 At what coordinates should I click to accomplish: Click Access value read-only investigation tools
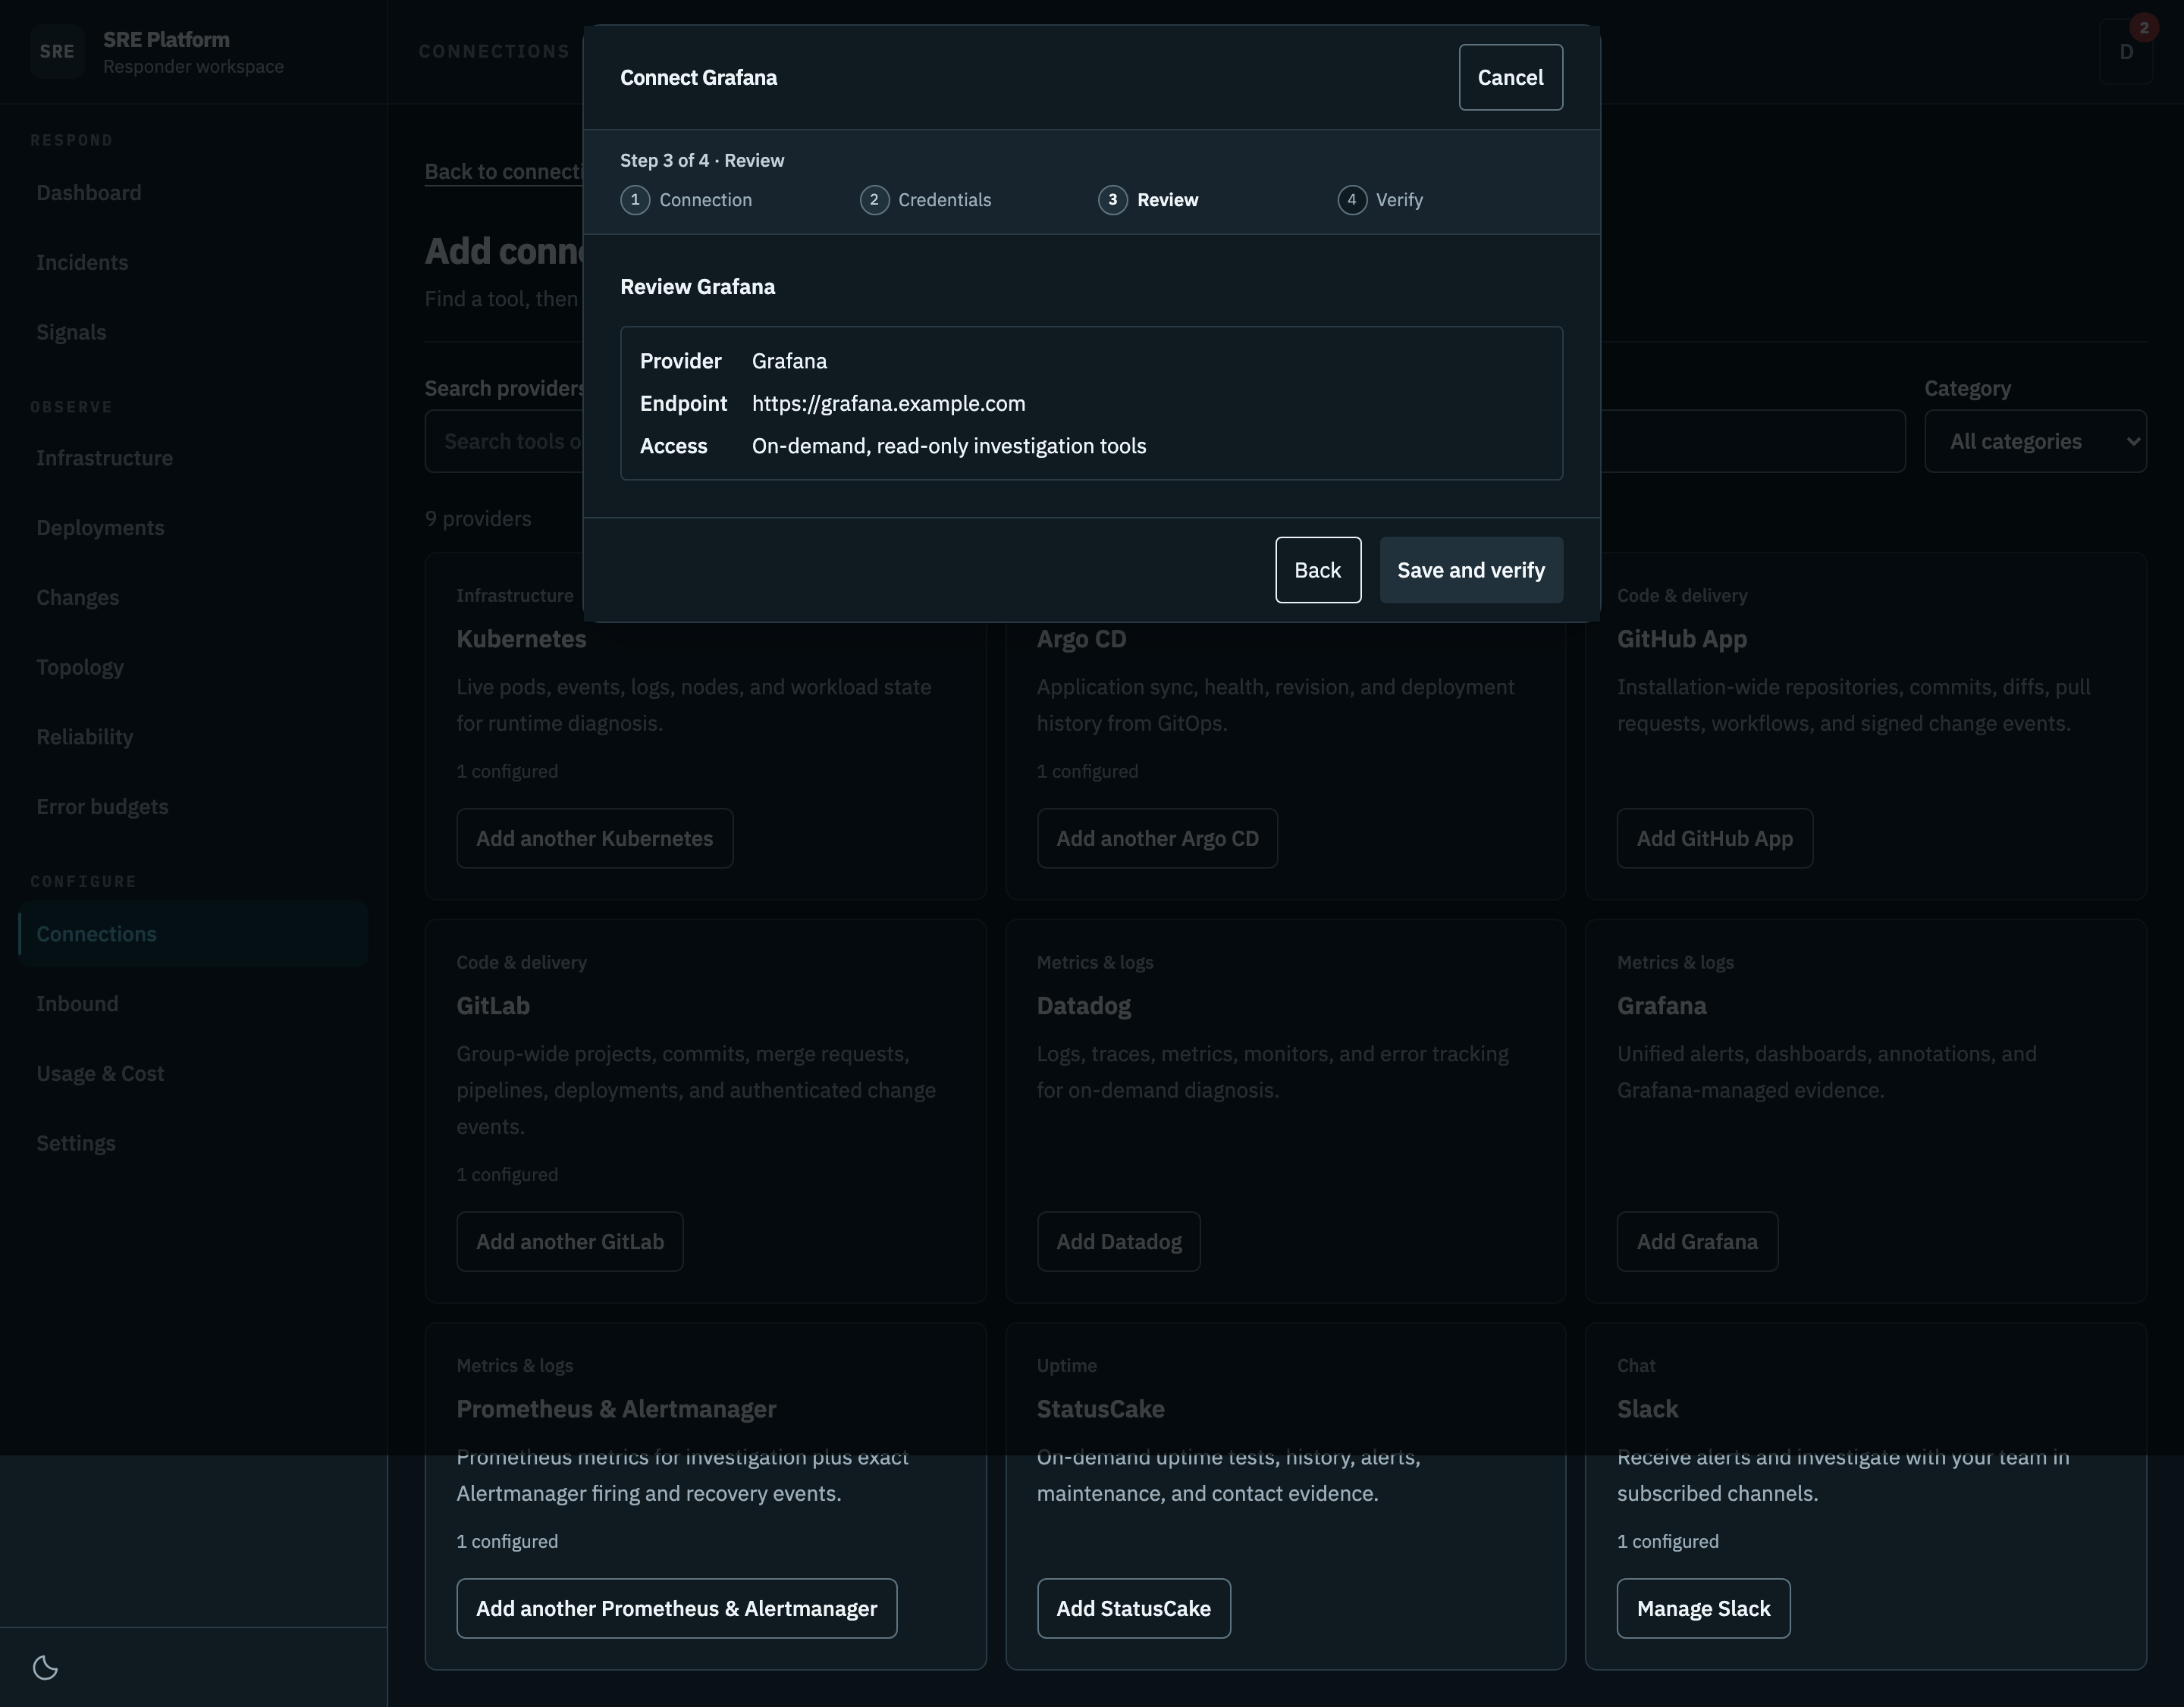(949, 446)
